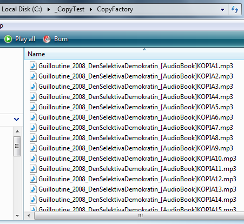Select file name ending KOPIA9.mp3
Image resolution: width=244 pixels, height=224 pixels.
coord(136,148)
